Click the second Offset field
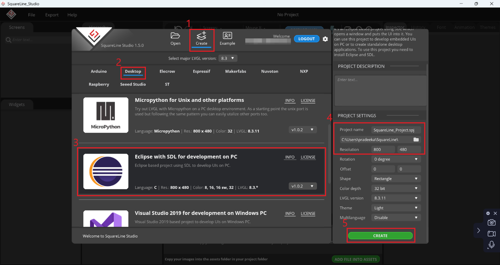This screenshot has width=500, height=265. pos(409,169)
